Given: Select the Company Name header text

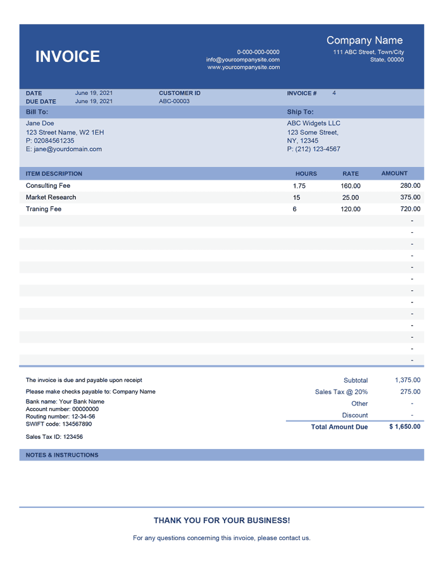Looking at the screenshot, I should tap(365, 40).
